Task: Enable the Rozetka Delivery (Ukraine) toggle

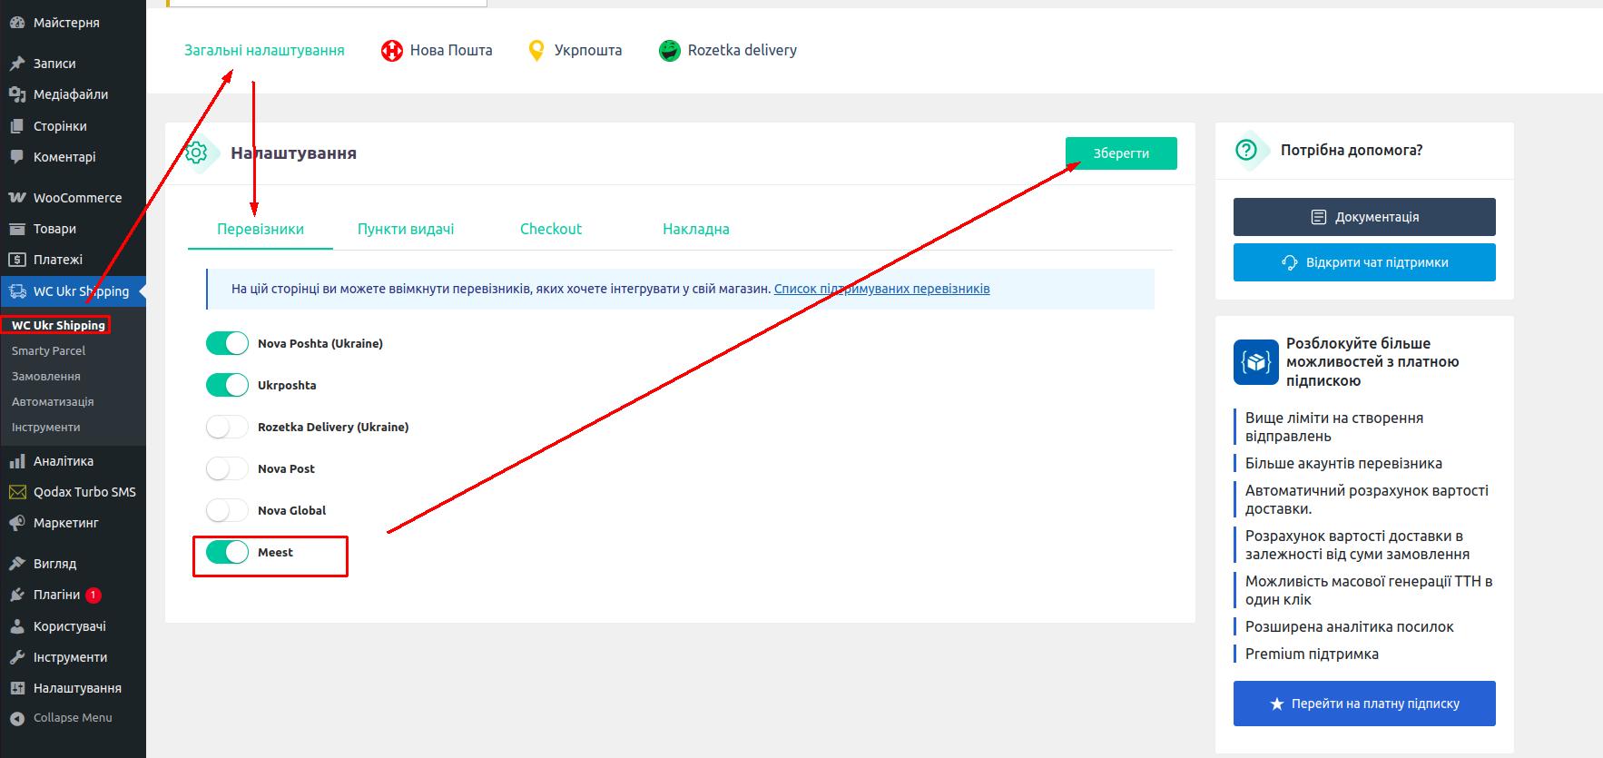Action: tap(227, 427)
